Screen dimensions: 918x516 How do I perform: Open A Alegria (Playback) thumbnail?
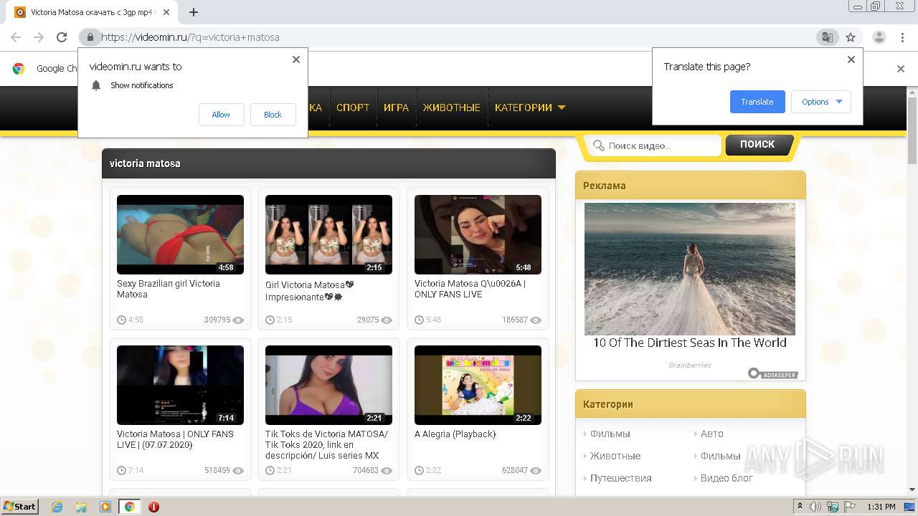(478, 385)
